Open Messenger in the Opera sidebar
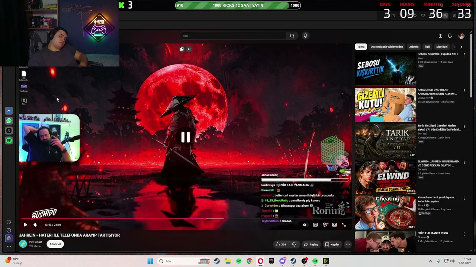This screenshot has width=476, height=267. coord(9,111)
